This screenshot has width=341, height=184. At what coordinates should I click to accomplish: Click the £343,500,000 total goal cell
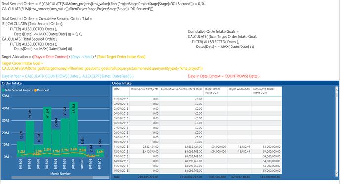(217, 177)
